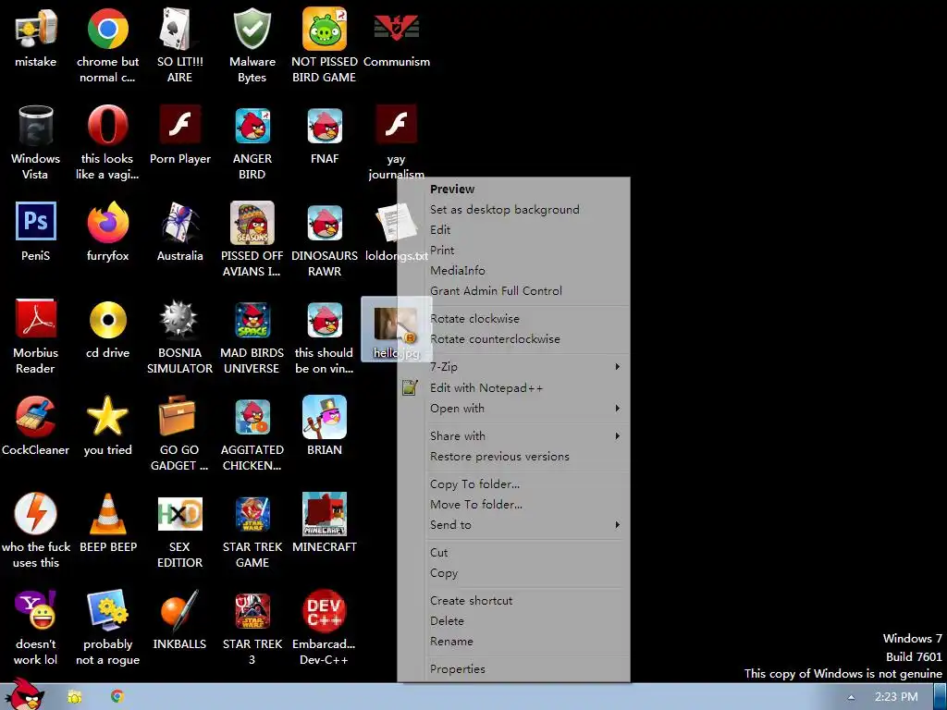Open Properties from the context menu

[x=513, y=669]
